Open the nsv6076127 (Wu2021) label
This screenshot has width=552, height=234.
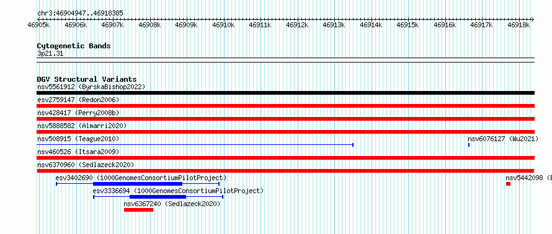pos(503,139)
